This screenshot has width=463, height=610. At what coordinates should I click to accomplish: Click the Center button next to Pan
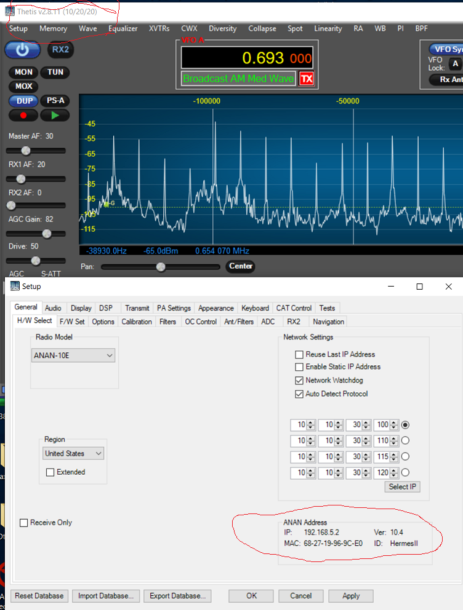(240, 266)
